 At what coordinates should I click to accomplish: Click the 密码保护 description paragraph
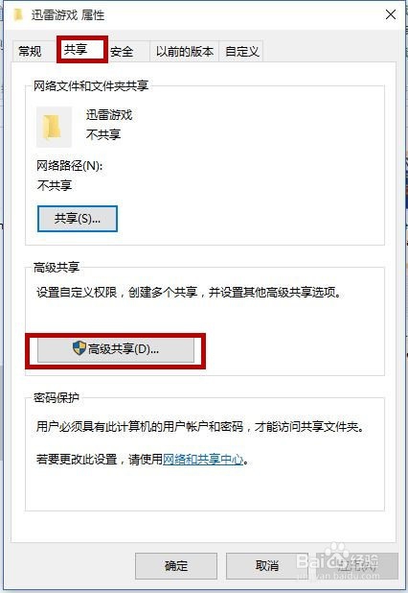201,427
